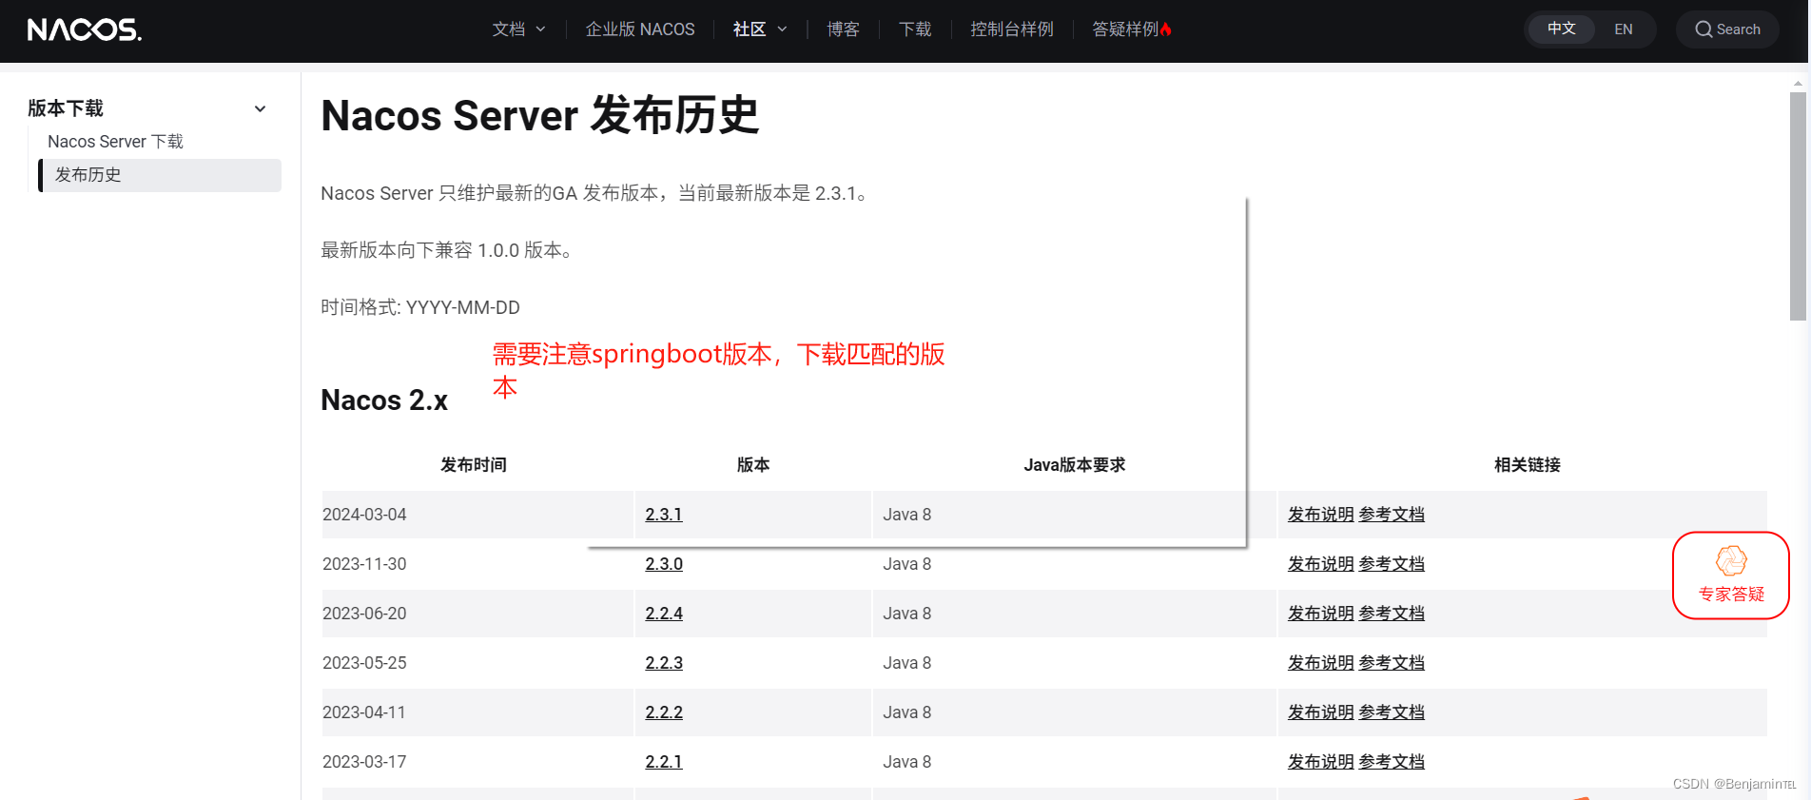
Task: Switch language to 中文
Action: 1561,29
